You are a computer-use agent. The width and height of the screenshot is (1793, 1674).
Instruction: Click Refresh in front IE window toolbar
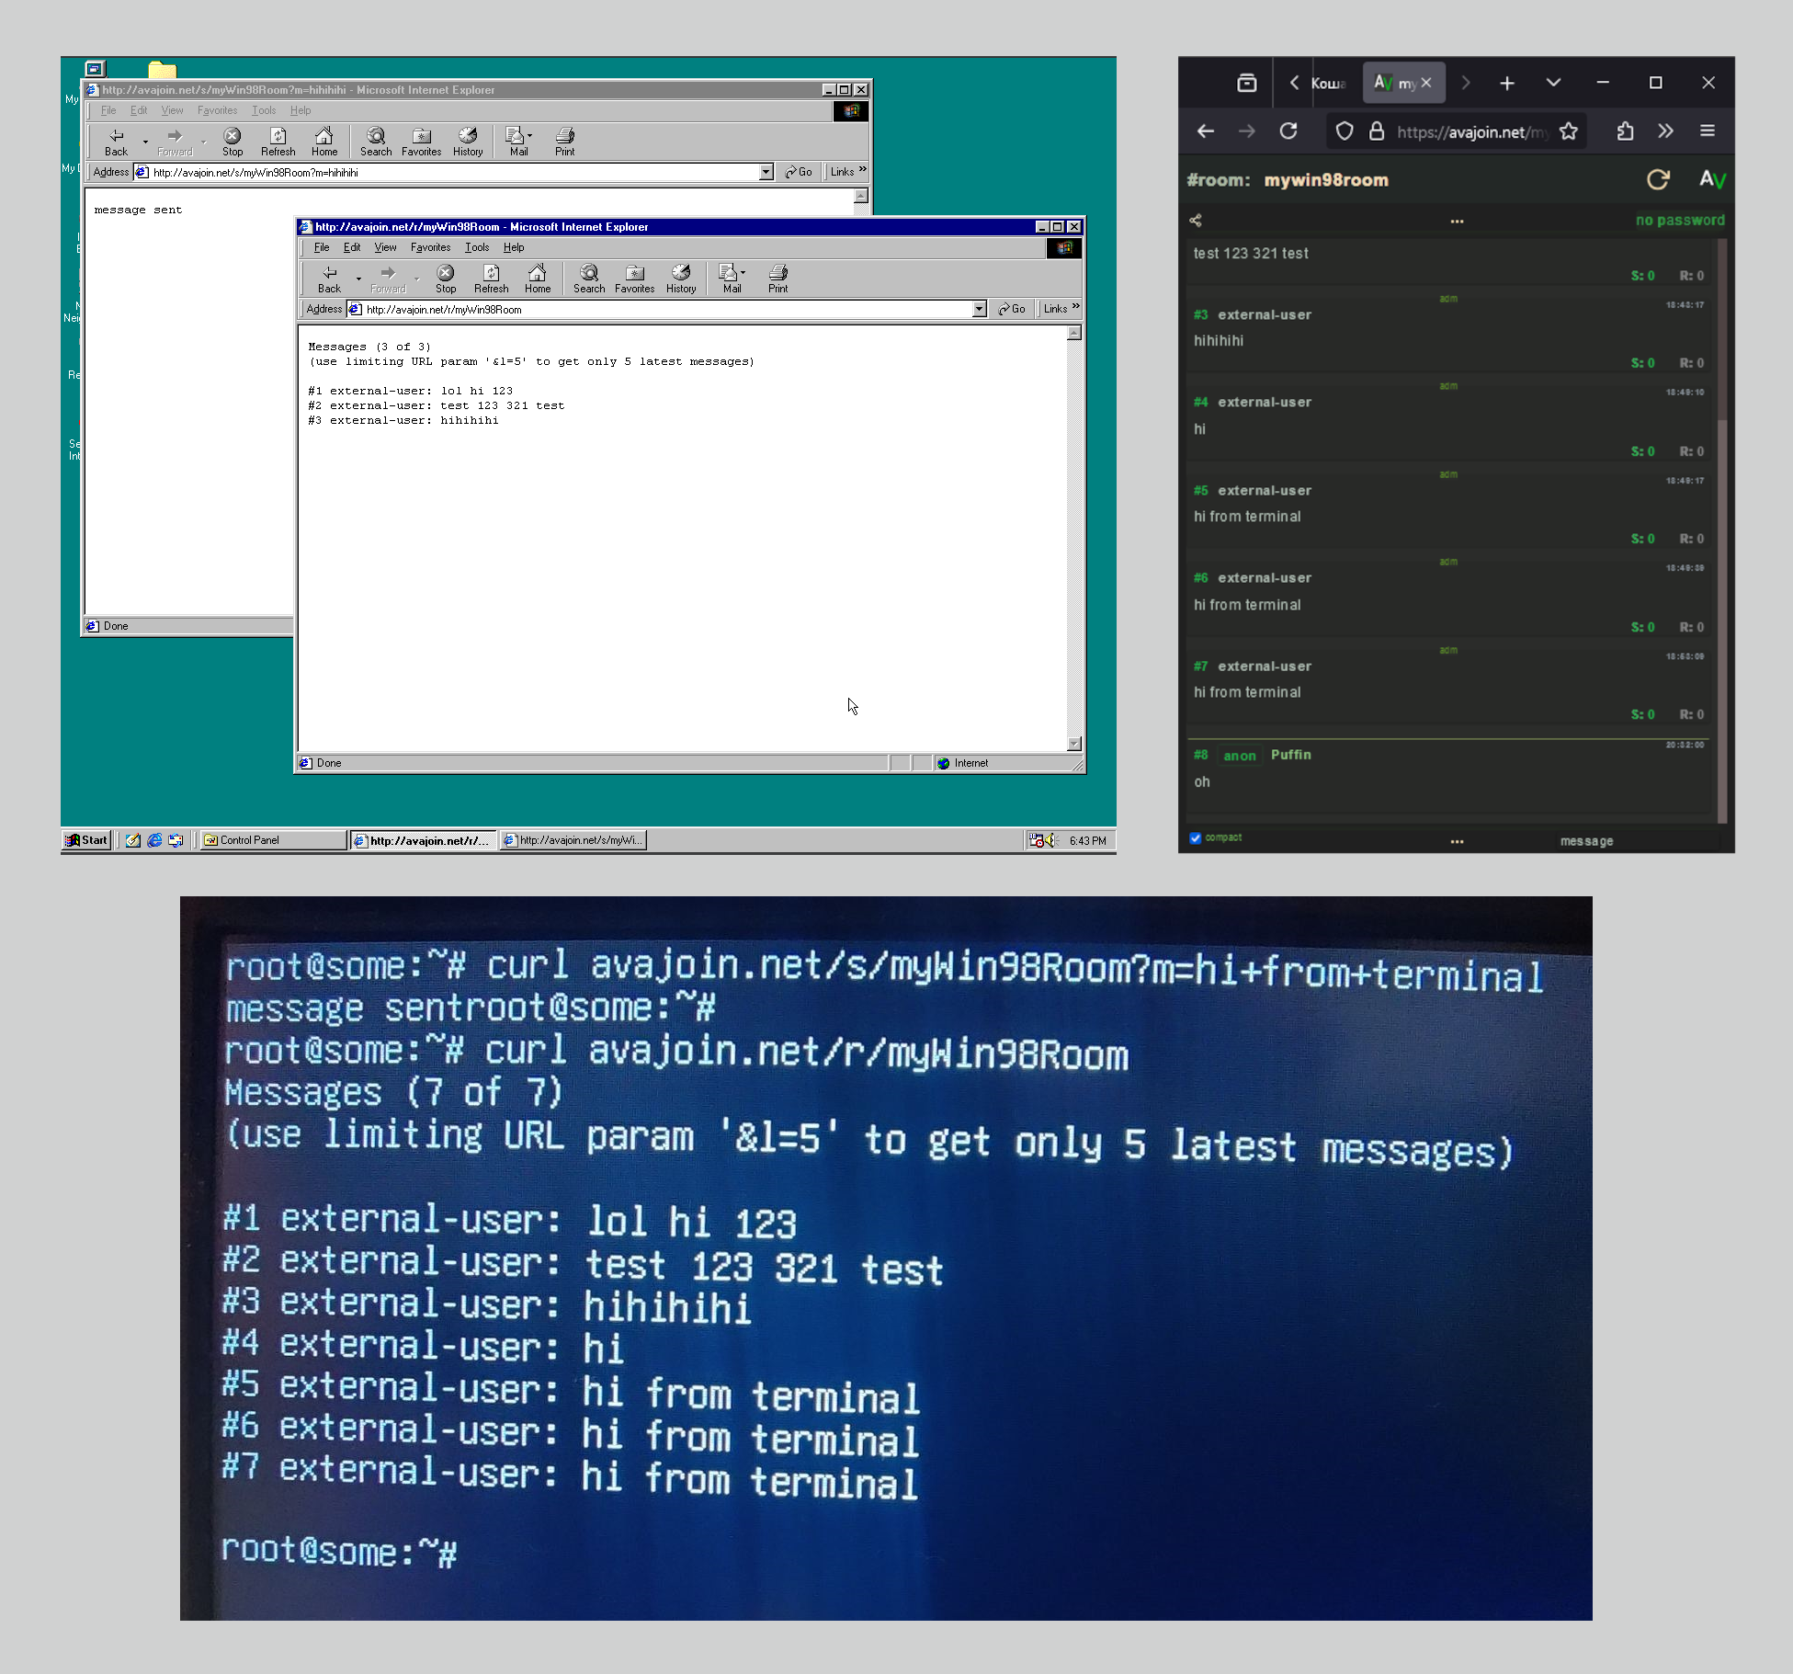click(492, 279)
